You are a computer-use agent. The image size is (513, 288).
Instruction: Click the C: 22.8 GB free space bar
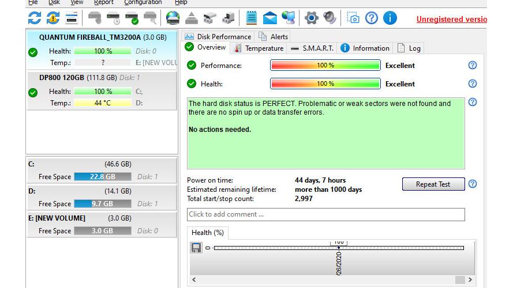(x=103, y=177)
